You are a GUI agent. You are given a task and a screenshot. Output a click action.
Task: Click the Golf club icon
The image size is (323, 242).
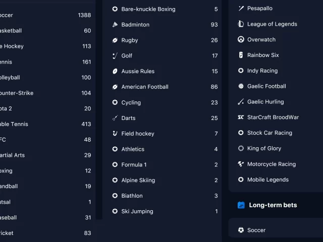click(x=115, y=56)
